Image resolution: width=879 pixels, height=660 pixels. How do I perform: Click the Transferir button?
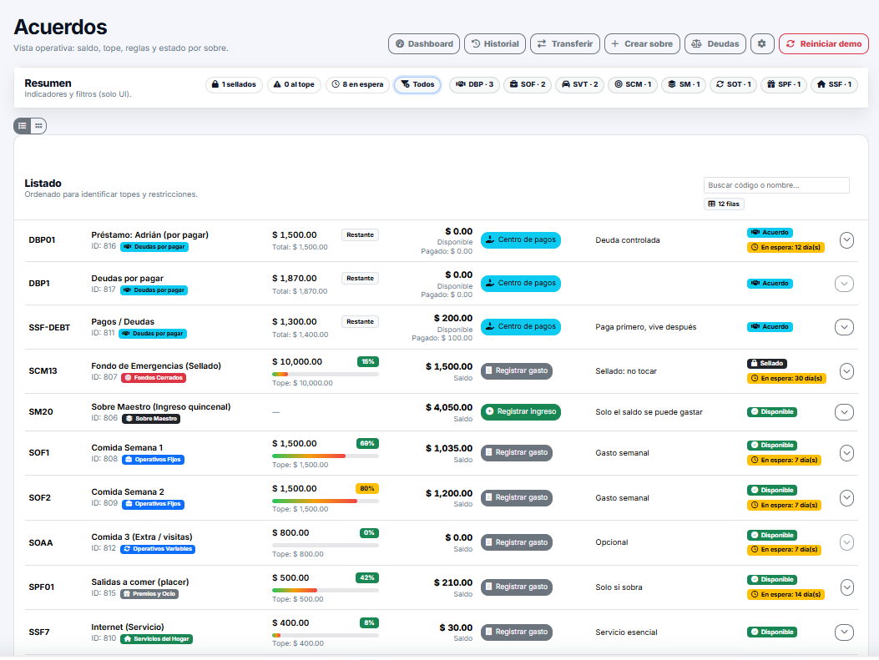pyautogui.click(x=564, y=44)
